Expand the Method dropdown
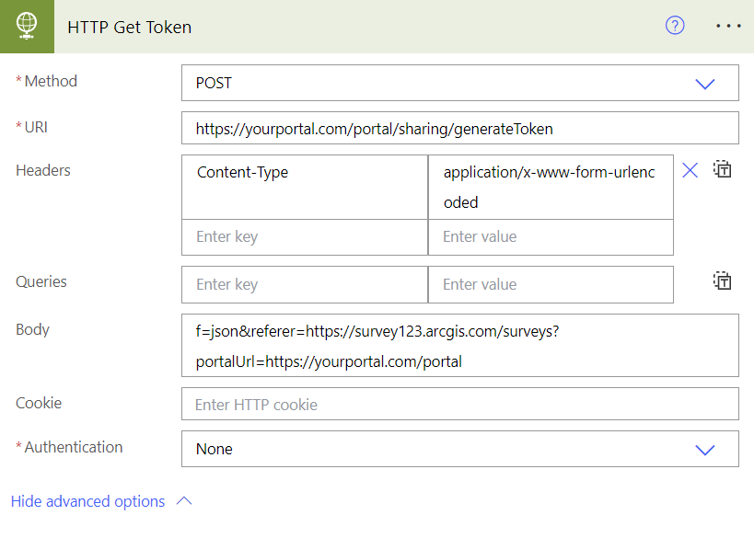Viewport: 754px width, 538px height. tap(704, 83)
